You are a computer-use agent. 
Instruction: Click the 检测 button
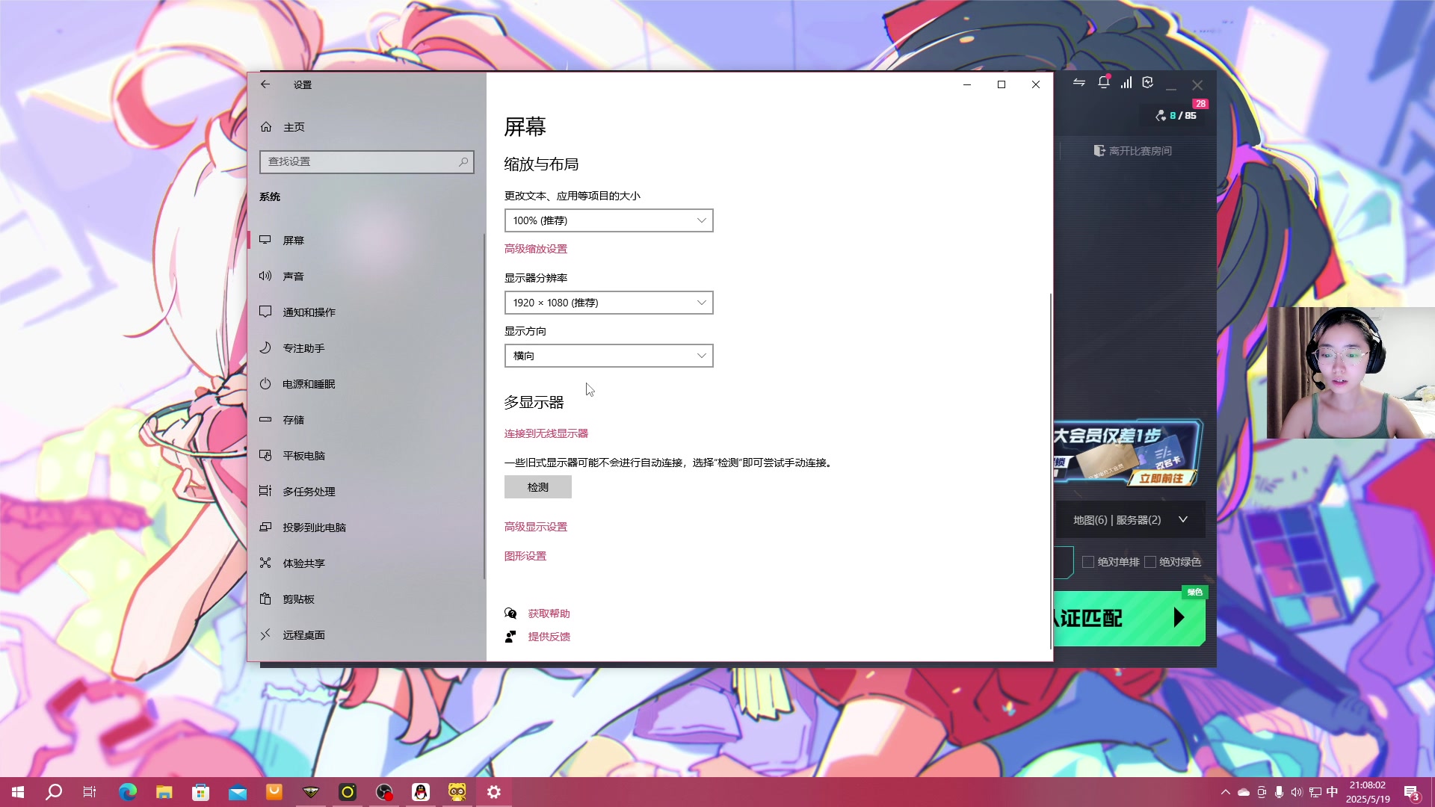click(537, 487)
